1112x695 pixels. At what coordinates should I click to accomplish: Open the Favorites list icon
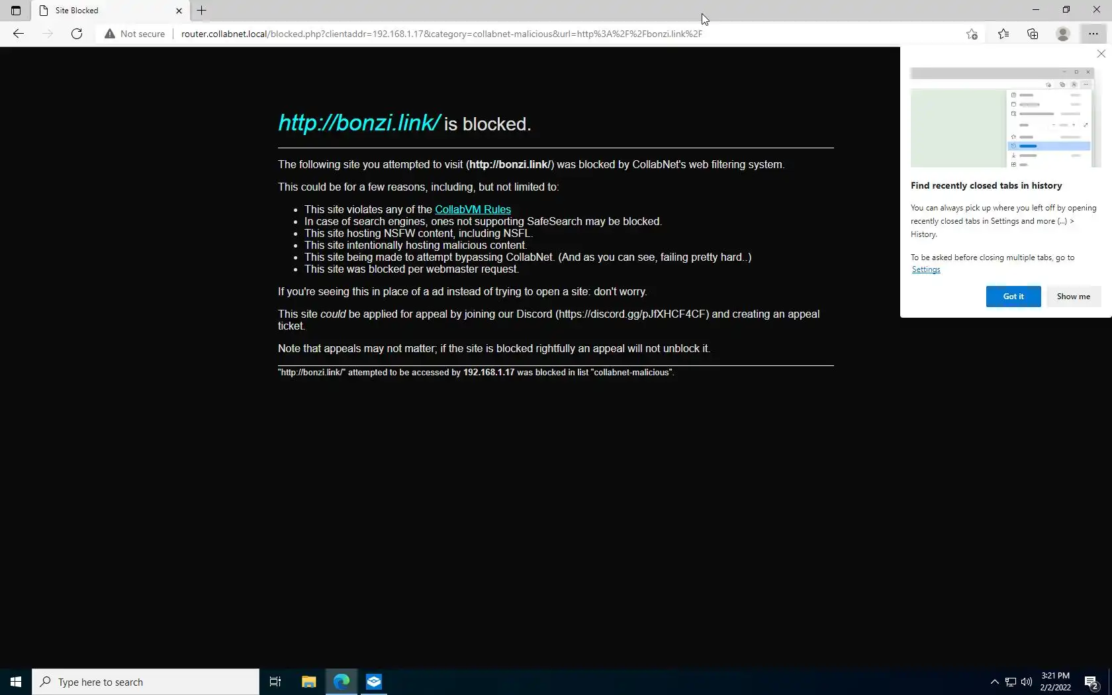pyautogui.click(x=1003, y=34)
